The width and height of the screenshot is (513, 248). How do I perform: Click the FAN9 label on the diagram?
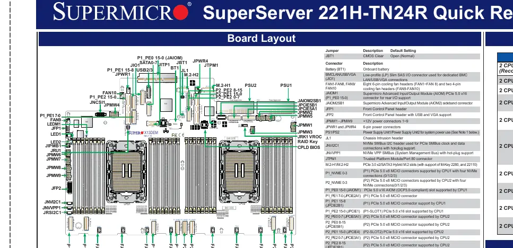(55, 120)
